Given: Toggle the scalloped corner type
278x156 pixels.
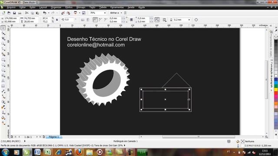Looking at the screenshot, I should click(x=100, y=19).
